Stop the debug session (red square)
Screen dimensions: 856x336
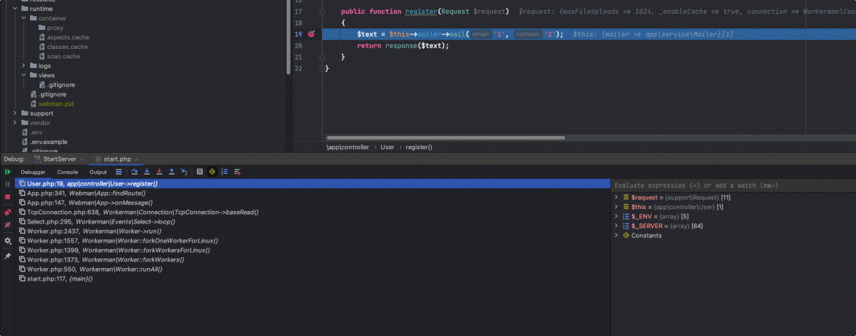7,197
